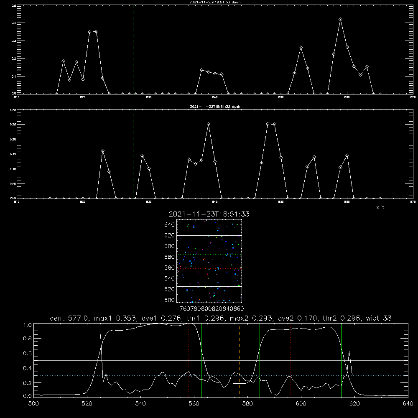Click the large '2021-11-23T18:51:33' title above the image panel
Screen dimensions: 418x418
(209, 214)
